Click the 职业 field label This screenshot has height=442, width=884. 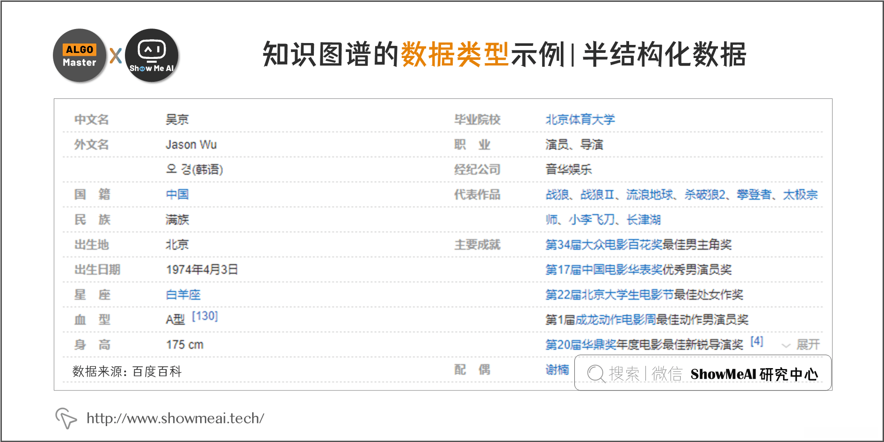pos(472,145)
